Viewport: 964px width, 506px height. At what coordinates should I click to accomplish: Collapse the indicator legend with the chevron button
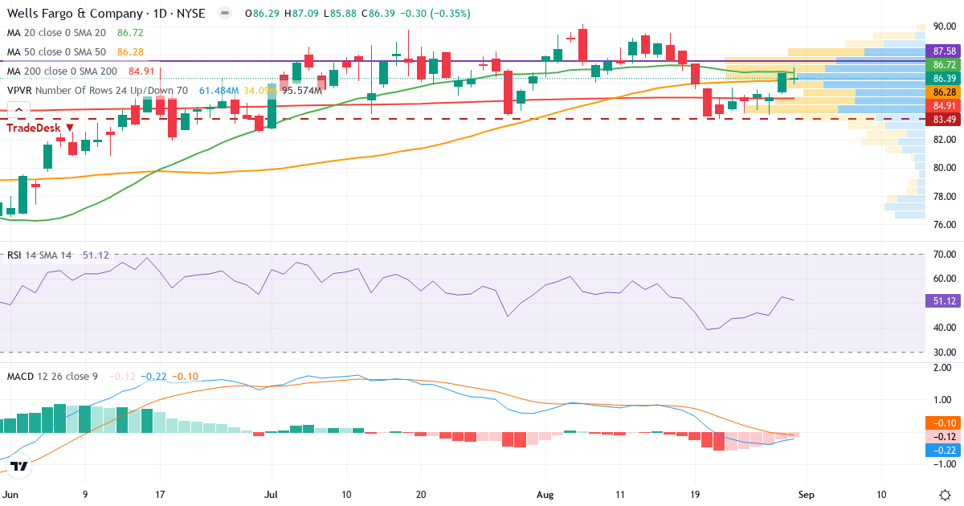click(18, 110)
